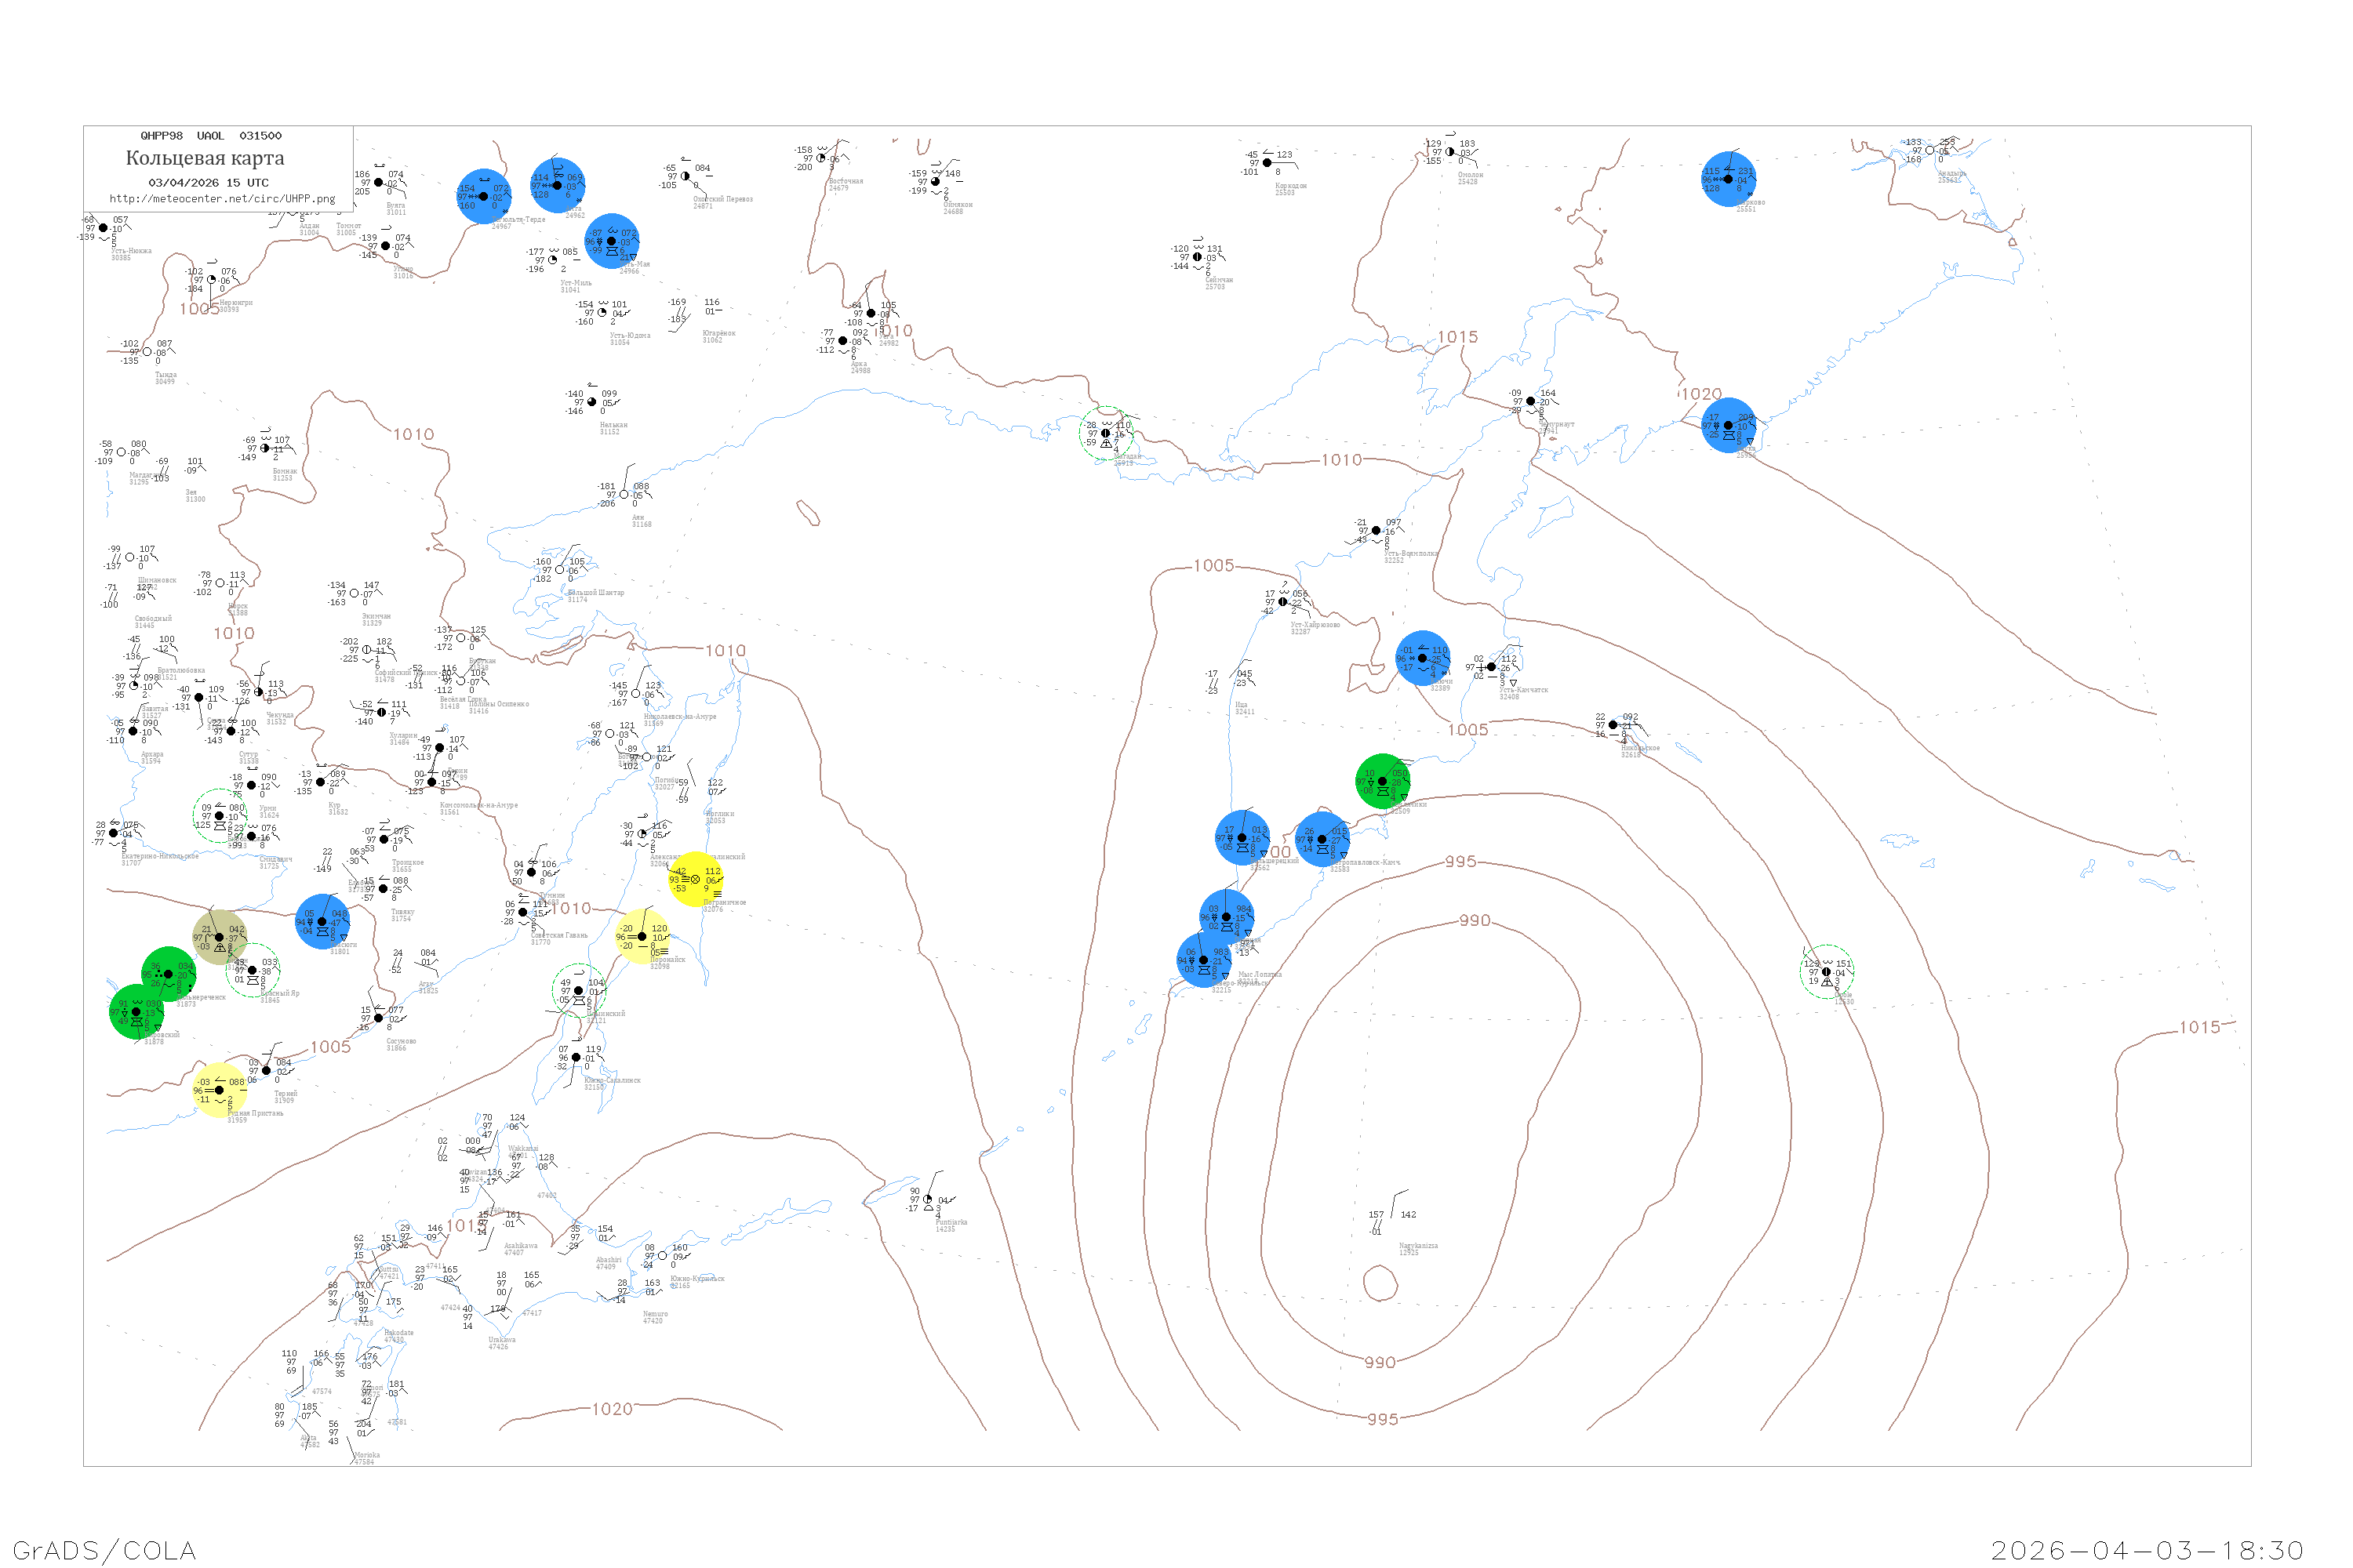
Task: Click the khaki-colored station circle near Бикин
Action: [x=220, y=938]
